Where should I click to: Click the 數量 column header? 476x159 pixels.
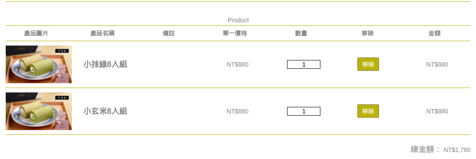pos(301,33)
